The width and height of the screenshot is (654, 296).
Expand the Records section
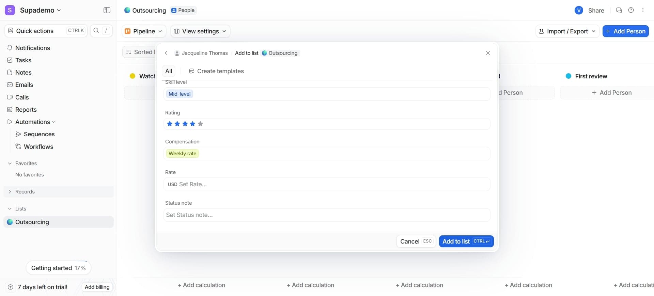[x=10, y=192]
